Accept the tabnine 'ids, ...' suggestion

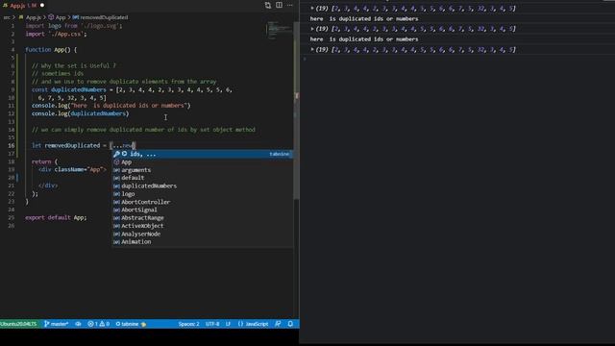[x=203, y=154]
